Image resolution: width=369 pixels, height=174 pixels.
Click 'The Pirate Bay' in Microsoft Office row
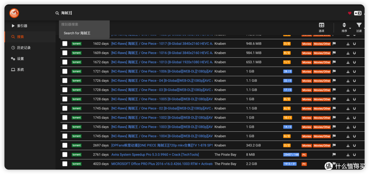point(225,164)
